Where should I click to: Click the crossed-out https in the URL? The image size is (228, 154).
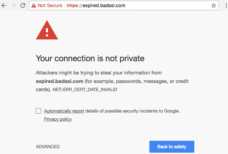click(x=72, y=5)
